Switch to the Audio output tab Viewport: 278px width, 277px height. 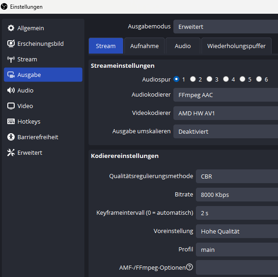point(183,46)
